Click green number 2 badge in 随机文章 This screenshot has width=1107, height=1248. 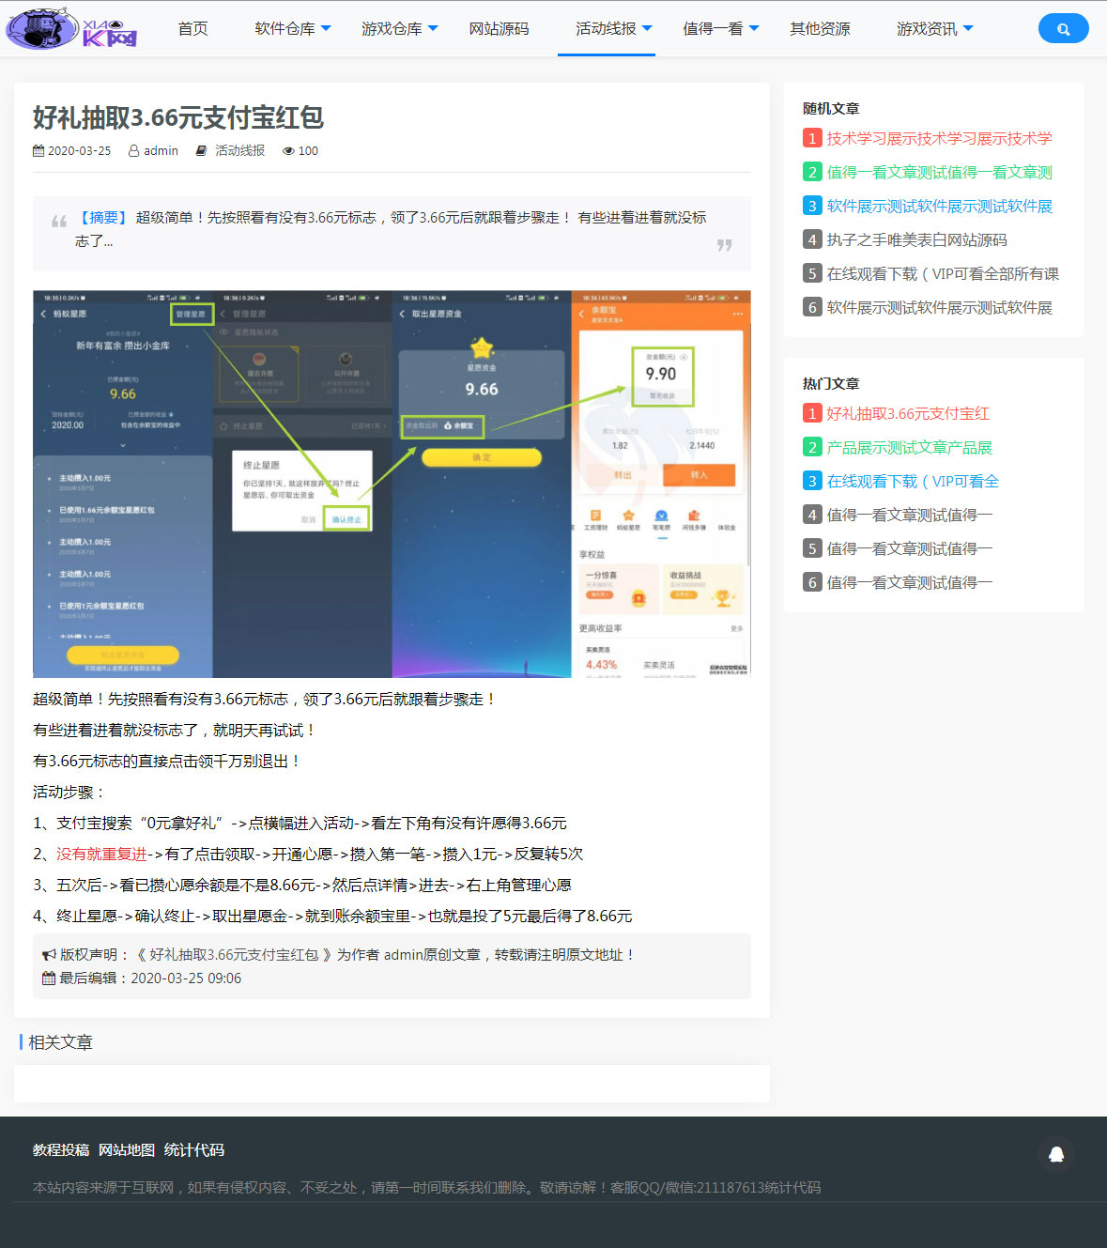coord(812,172)
